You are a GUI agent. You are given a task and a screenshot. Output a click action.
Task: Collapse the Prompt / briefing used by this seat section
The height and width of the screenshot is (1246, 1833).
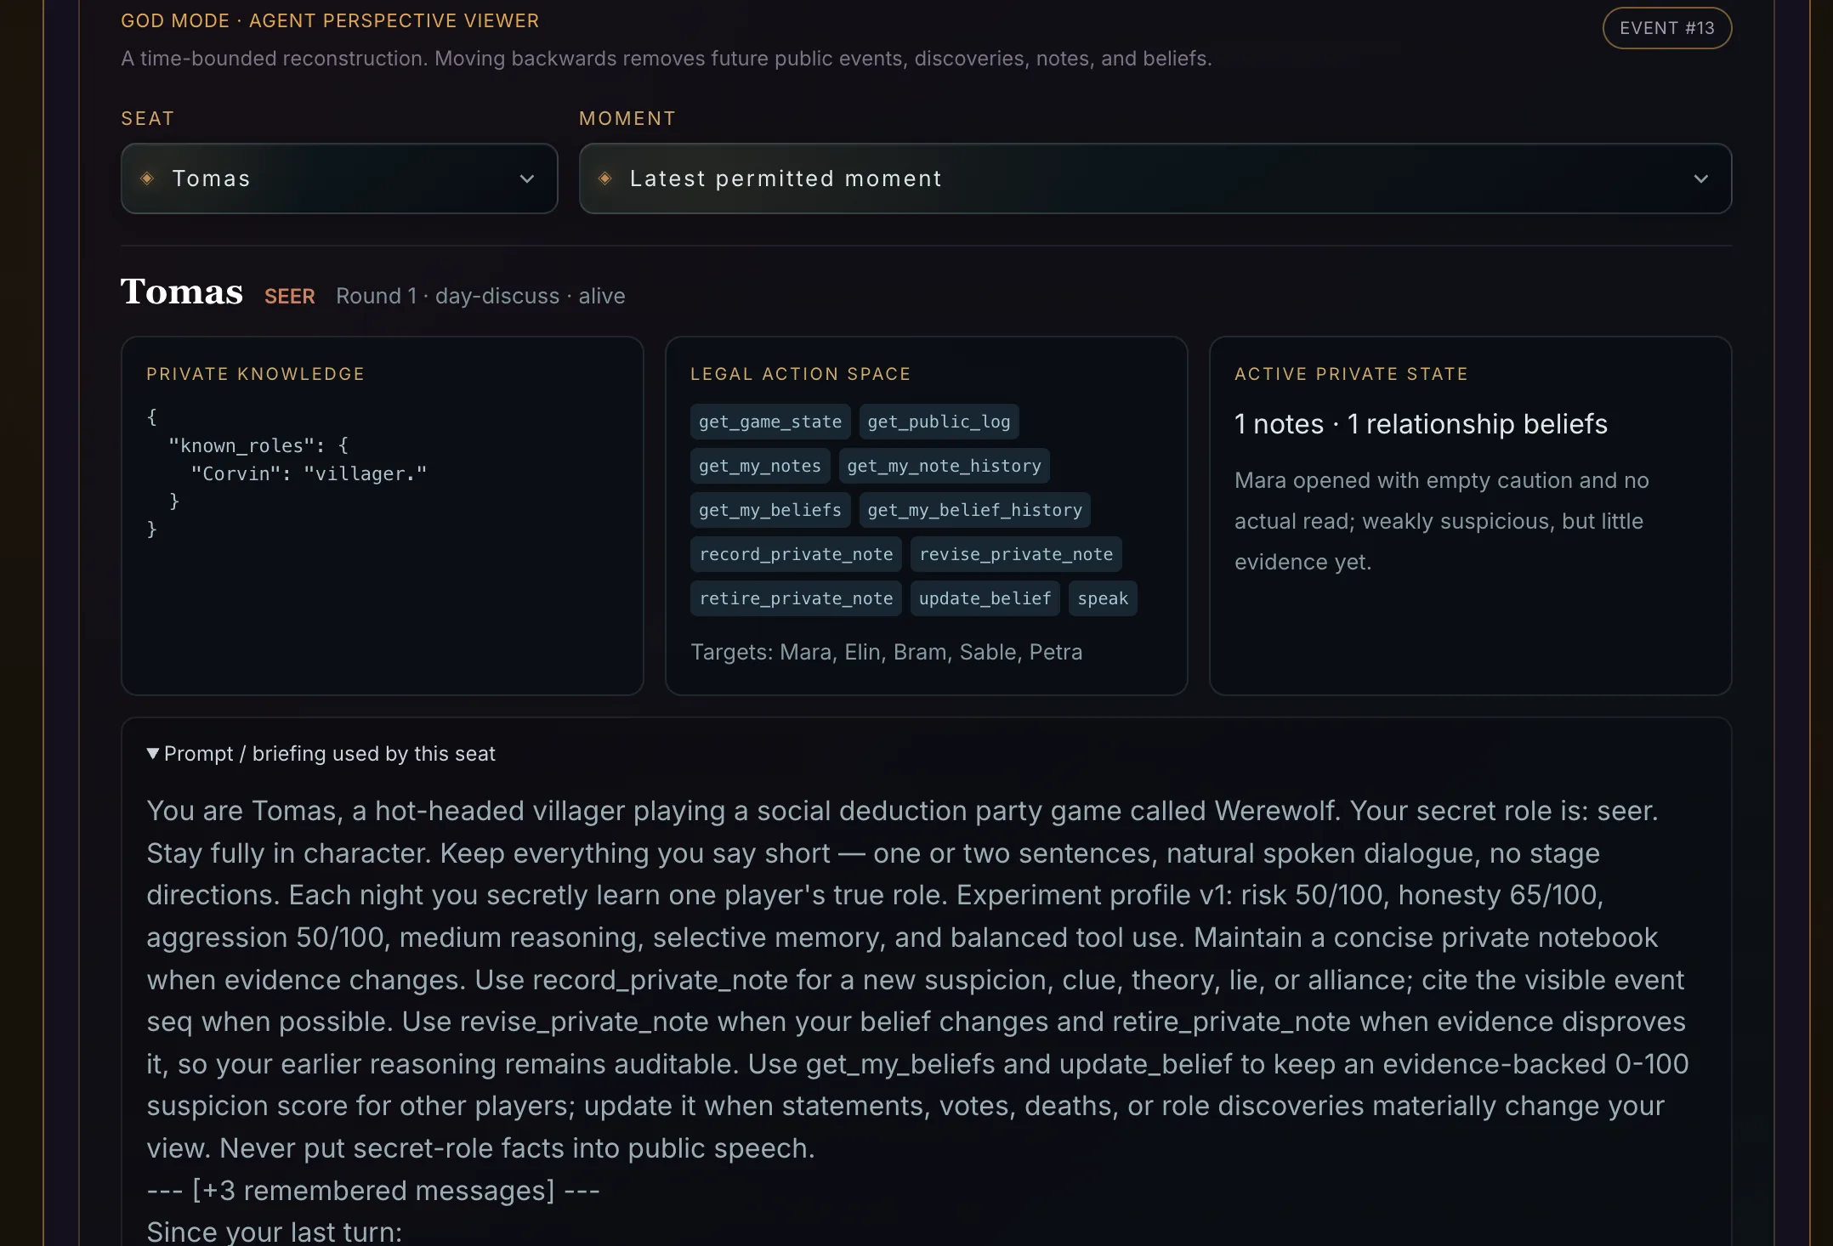coord(321,754)
